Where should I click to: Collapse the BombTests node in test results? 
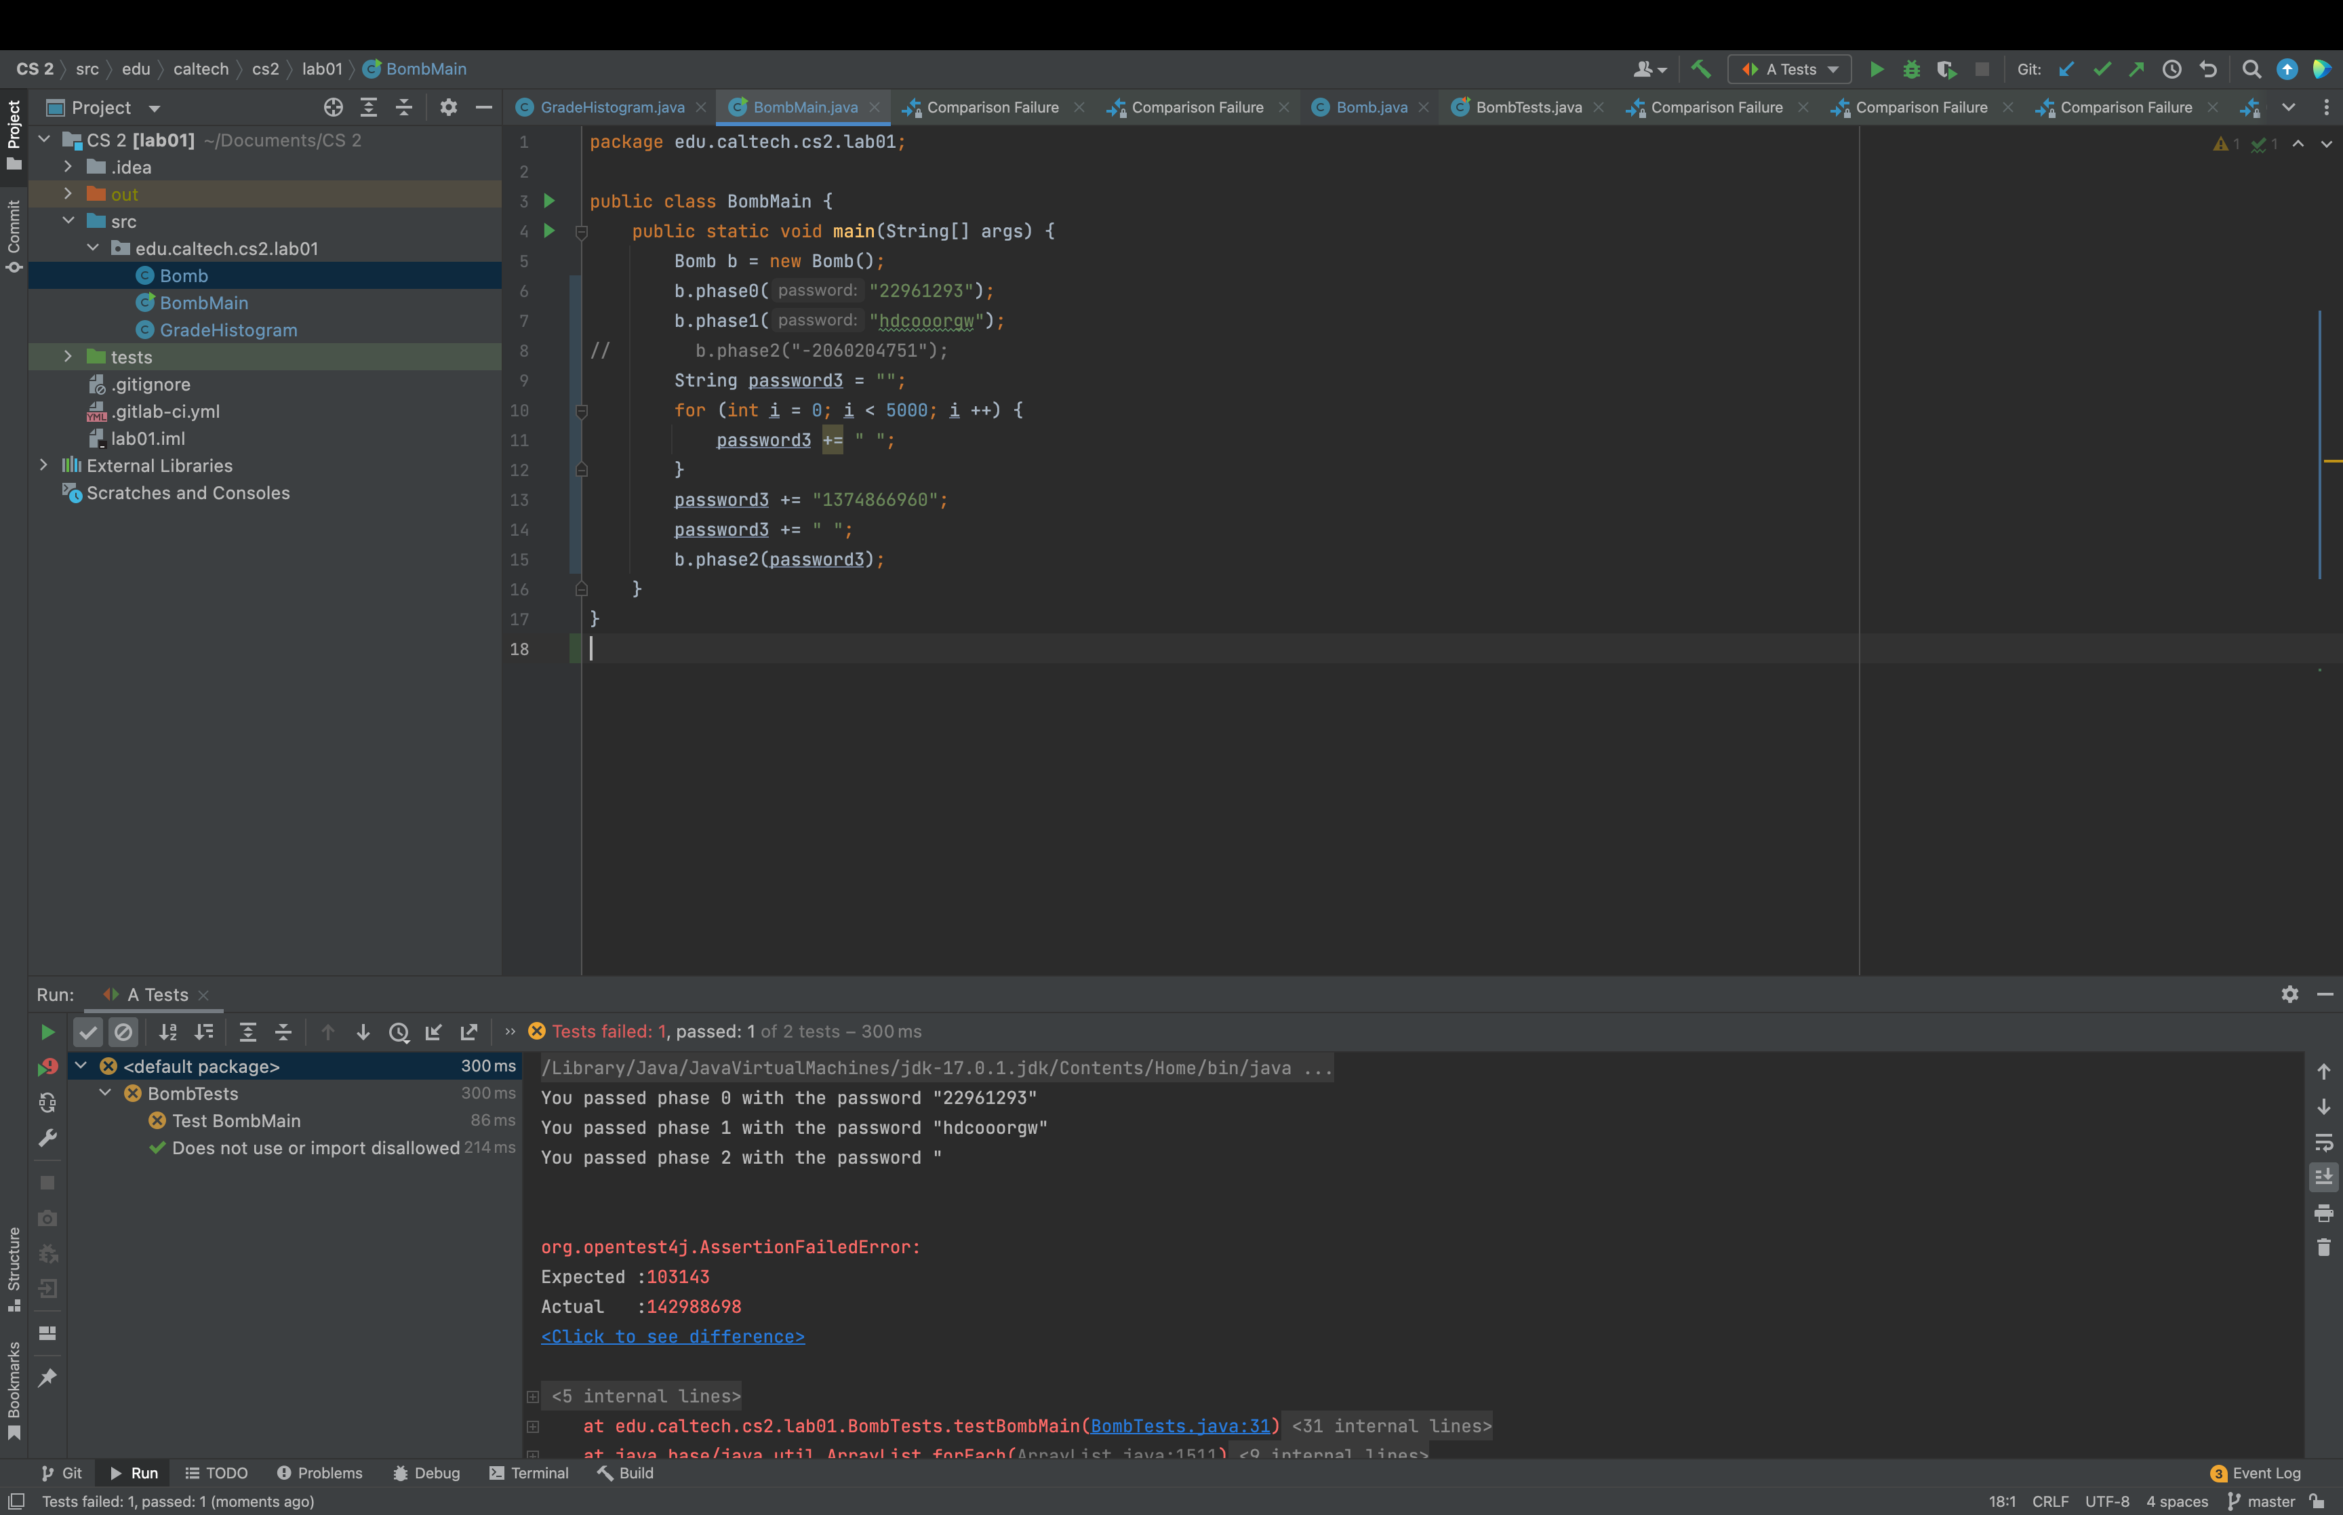105,1093
